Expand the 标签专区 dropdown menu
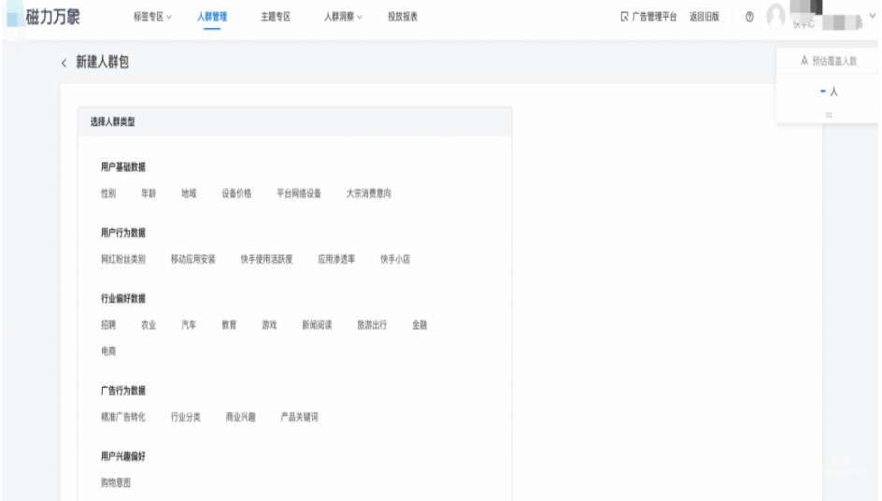Image resolution: width=882 pixels, height=501 pixels. (x=154, y=18)
